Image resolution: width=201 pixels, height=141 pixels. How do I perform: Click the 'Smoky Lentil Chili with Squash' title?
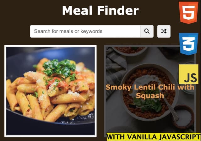150,91
